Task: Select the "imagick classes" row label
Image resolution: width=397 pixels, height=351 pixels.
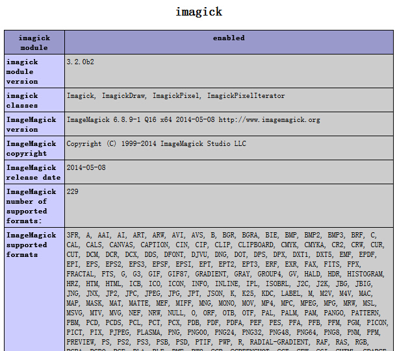Action: click(x=22, y=100)
